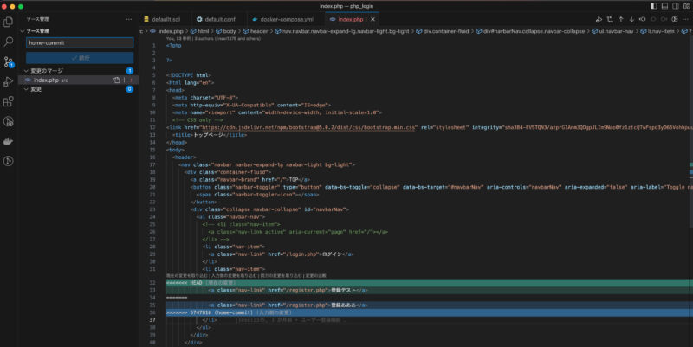This screenshot has height=347, width=693.
Task: Open Source Control view in activity bar
Action: coord(8,61)
